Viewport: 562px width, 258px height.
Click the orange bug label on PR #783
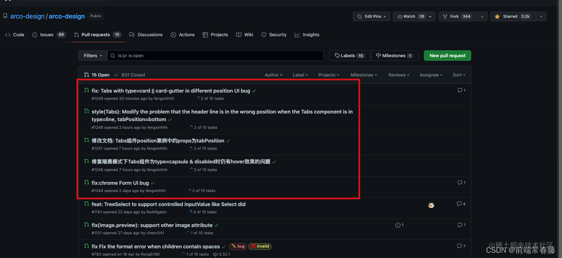coord(238,246)
